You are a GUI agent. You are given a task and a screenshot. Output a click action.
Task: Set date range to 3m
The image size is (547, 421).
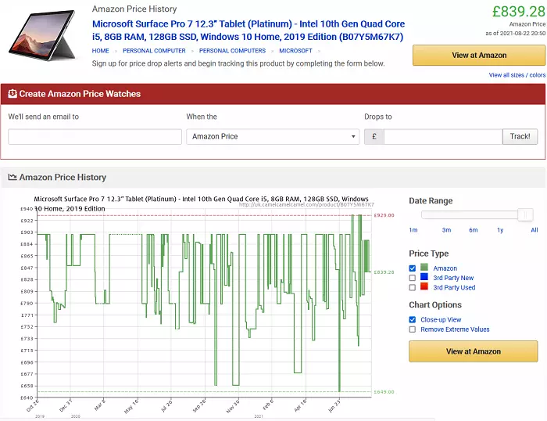[446, 230]
